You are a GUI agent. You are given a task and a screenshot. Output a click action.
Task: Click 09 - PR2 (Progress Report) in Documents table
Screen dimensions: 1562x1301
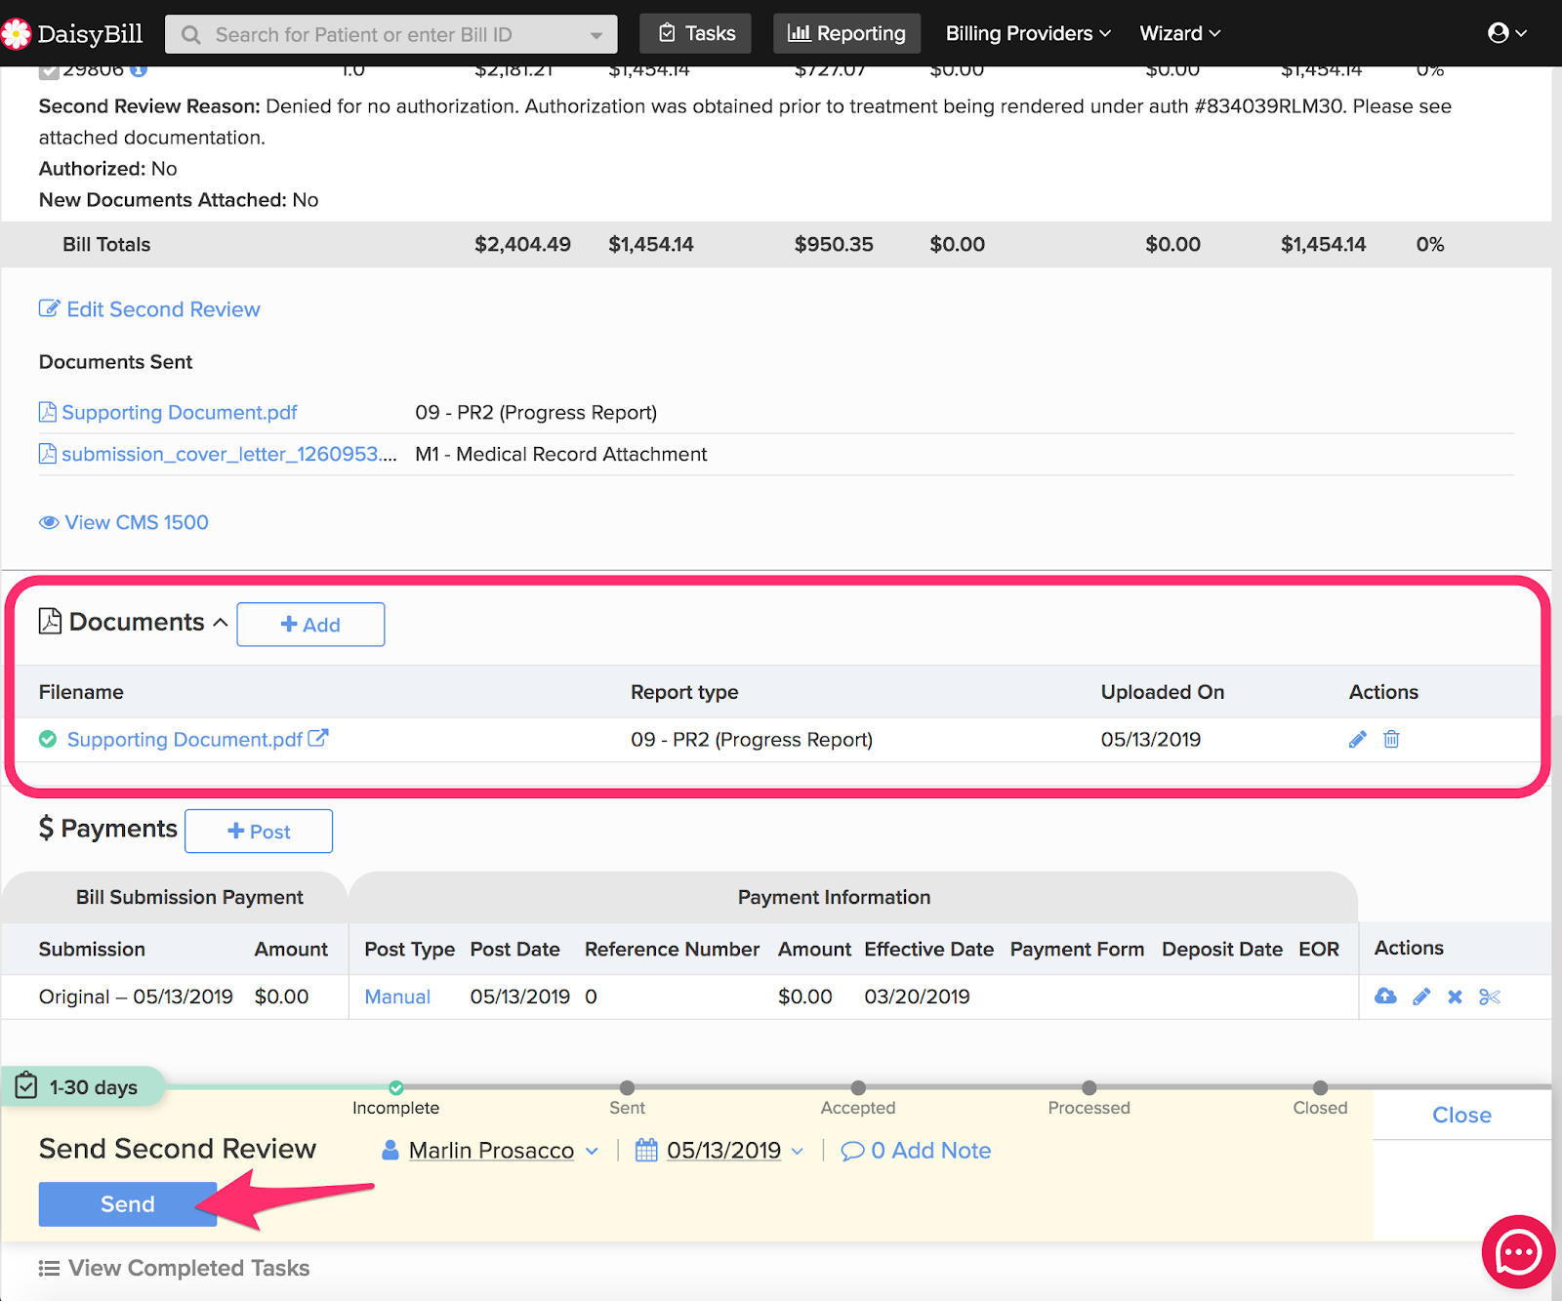coord(752,740)
